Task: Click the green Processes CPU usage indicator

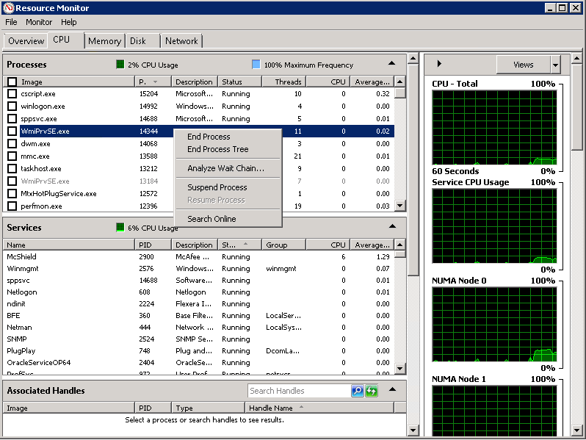Action: tap(120, 65)
